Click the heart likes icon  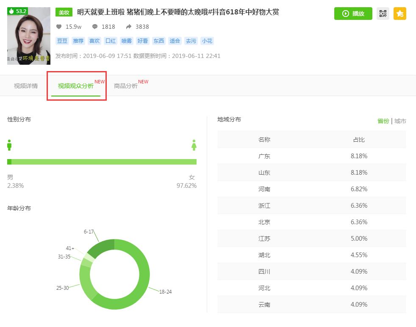(x=59, y=27)
